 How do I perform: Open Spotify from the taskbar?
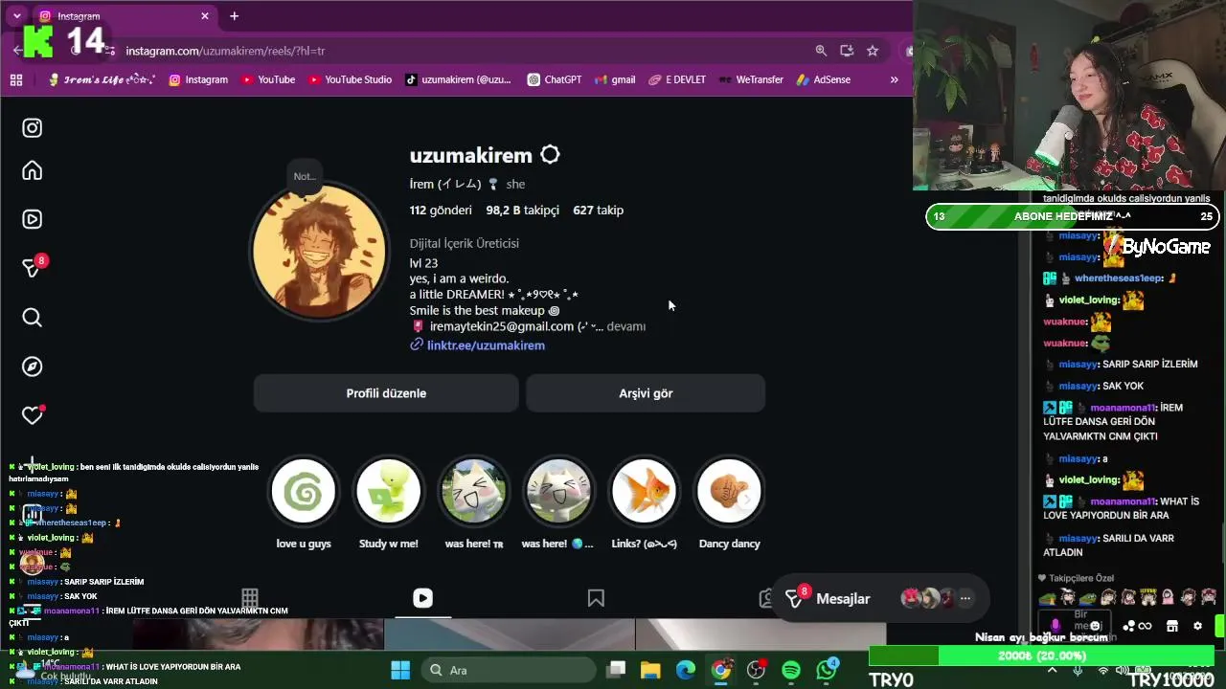pyautogui.click(x=791, y=670)
